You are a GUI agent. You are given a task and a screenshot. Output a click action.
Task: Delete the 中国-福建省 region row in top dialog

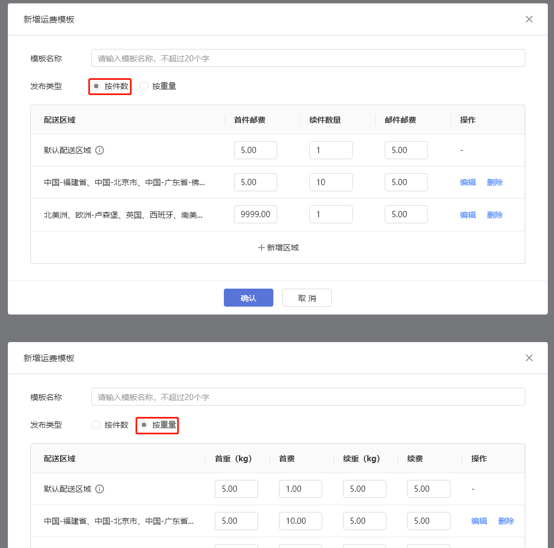pyautogui.click(x=494, y=182)
